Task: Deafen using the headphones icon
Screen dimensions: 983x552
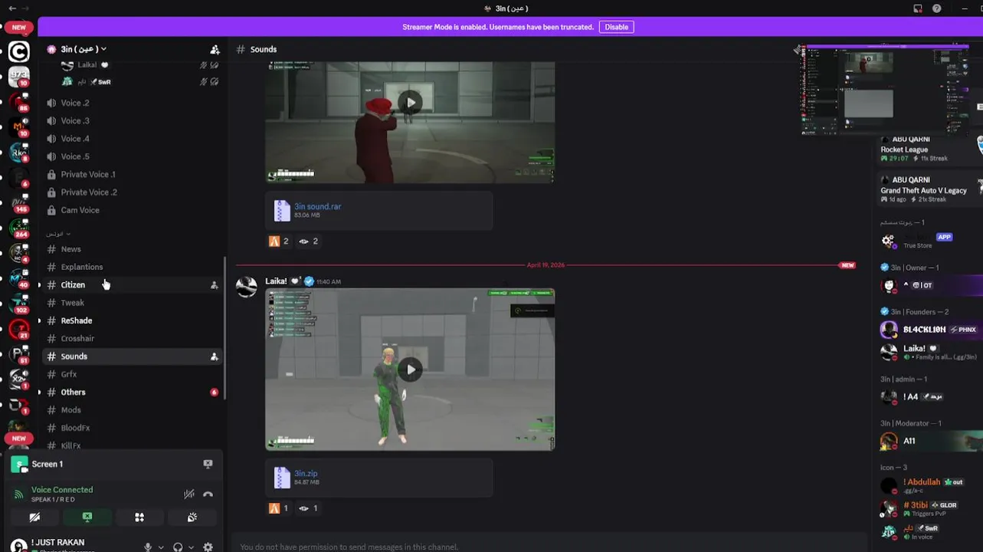Action: coord(178,547)
